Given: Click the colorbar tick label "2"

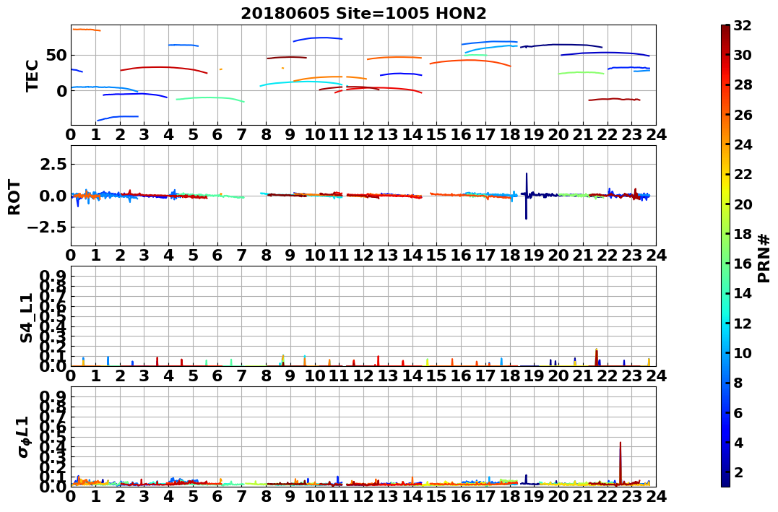Looking at the screenshot, I should tap(738, 472).
